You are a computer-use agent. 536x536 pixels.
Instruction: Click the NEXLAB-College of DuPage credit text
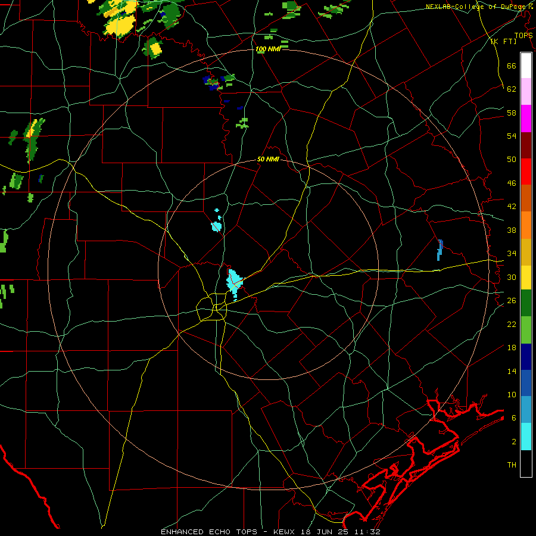pos(479,7)
